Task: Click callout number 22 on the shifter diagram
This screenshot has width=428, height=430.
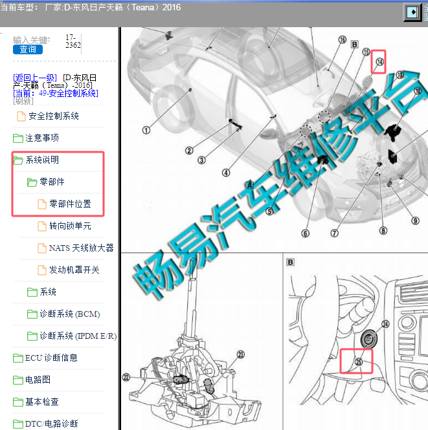Action: (126, 378)
